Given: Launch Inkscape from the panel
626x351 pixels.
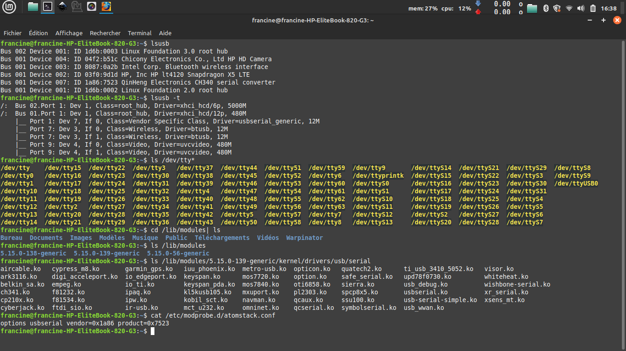Looking at the screenshot, I should click(x=62, y=7).
